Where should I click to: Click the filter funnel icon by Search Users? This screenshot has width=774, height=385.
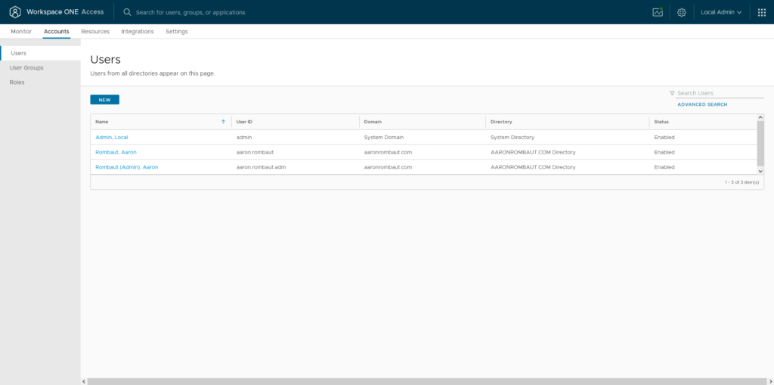click(x=672, y=93)
